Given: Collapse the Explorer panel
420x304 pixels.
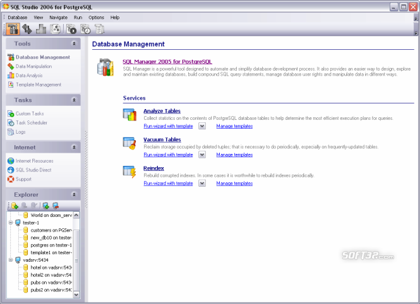Looking at the screenshot, I should point(74,195).
